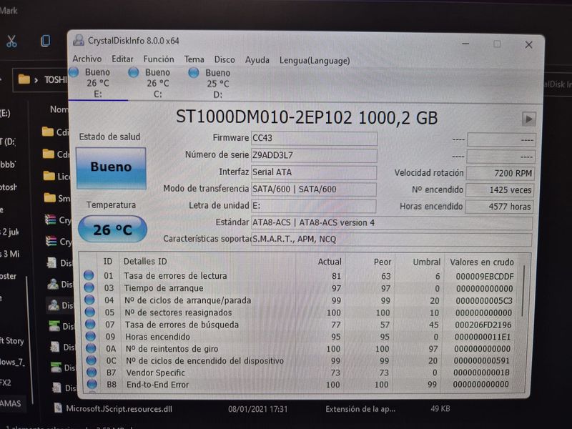Click the 7200 RPM rotation speed value

point(500,173)
